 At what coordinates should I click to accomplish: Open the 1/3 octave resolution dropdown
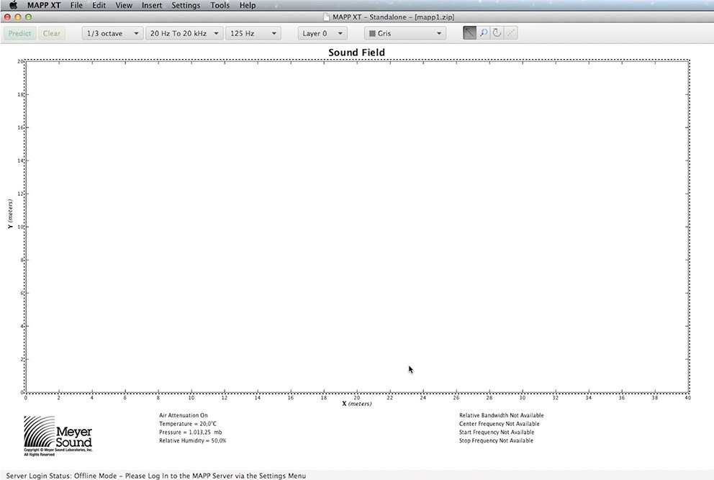tap(112, 33)
